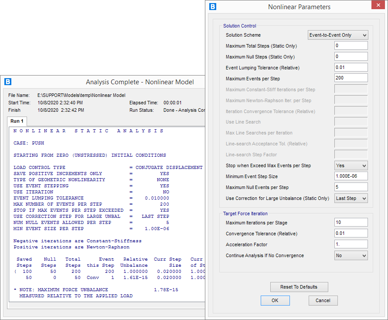Image resolution: width=388 pixels, height=320 pixels.
Task: Click the Cancel button
Action: 323,300
